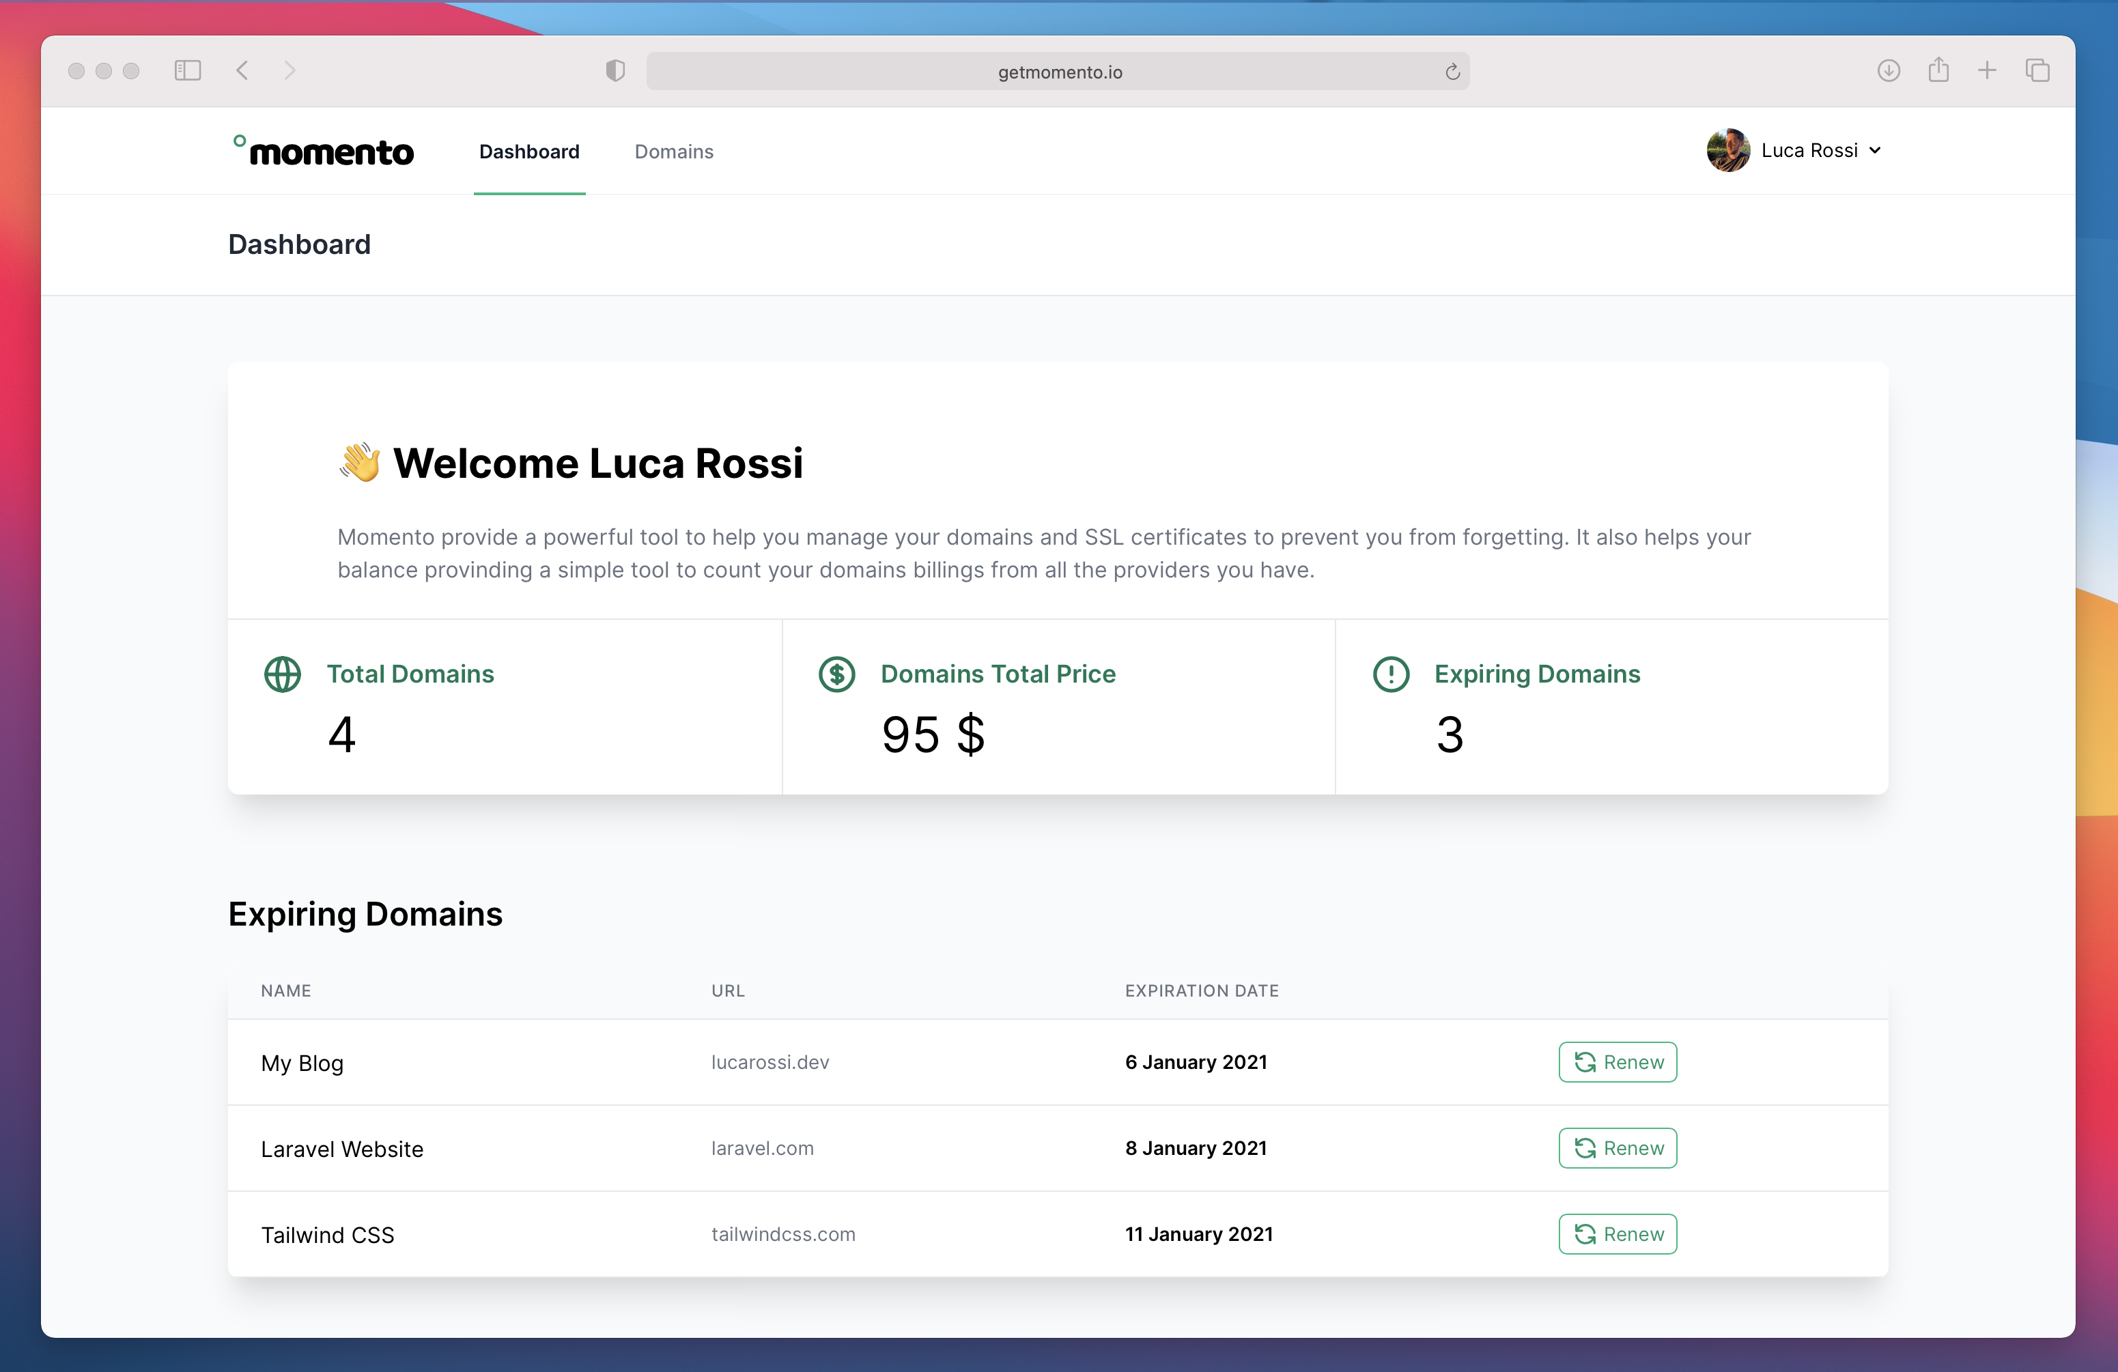Image resolution: width=2118 pixels, height=1372 pixels.
Task: Show tab overview icon
Action: tap(2037, 70)
